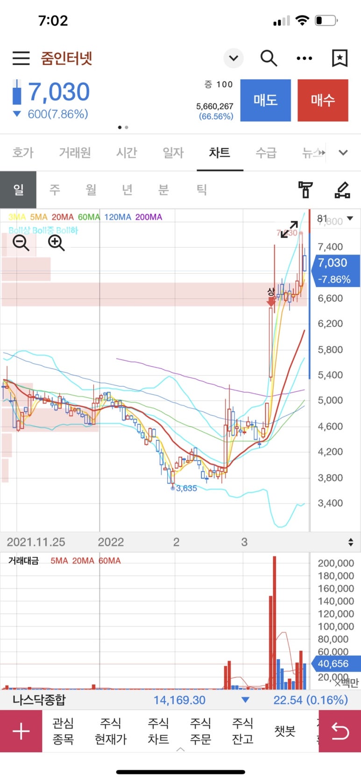Tap the 200MA legend label
This screenshot has width=361, height=781.
click(x=149, y=217)
